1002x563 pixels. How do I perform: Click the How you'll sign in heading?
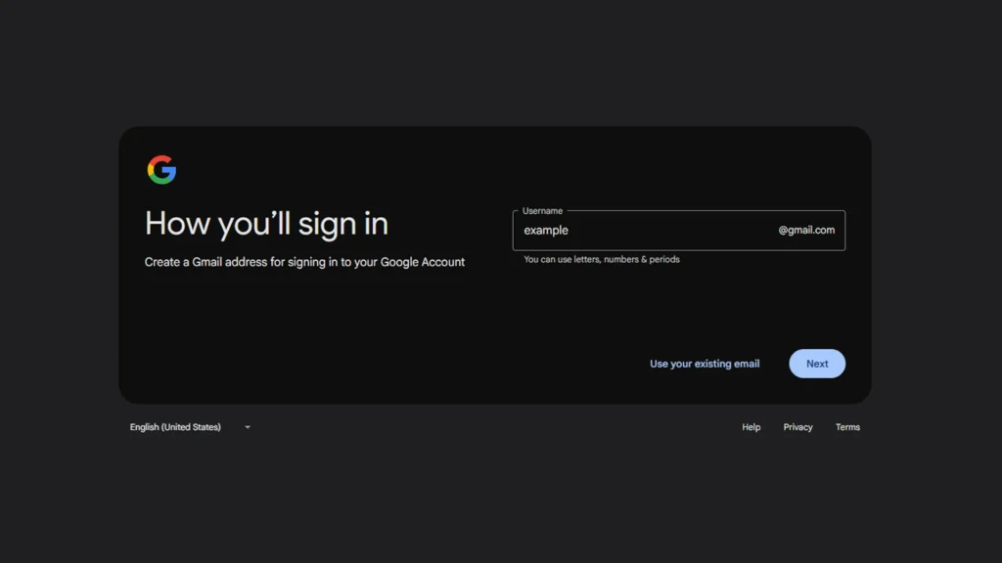[x=266, y=223]
